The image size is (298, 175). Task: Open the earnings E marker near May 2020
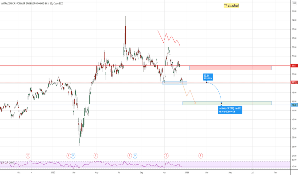tap(96, 156)
